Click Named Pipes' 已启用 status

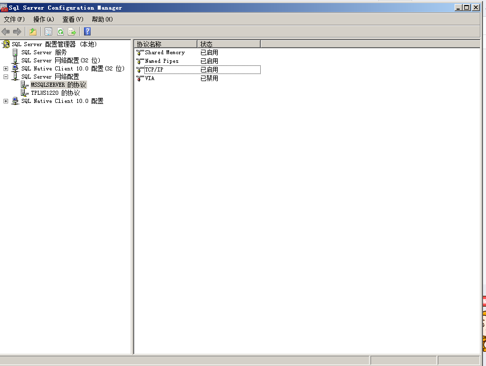point(209,61)
